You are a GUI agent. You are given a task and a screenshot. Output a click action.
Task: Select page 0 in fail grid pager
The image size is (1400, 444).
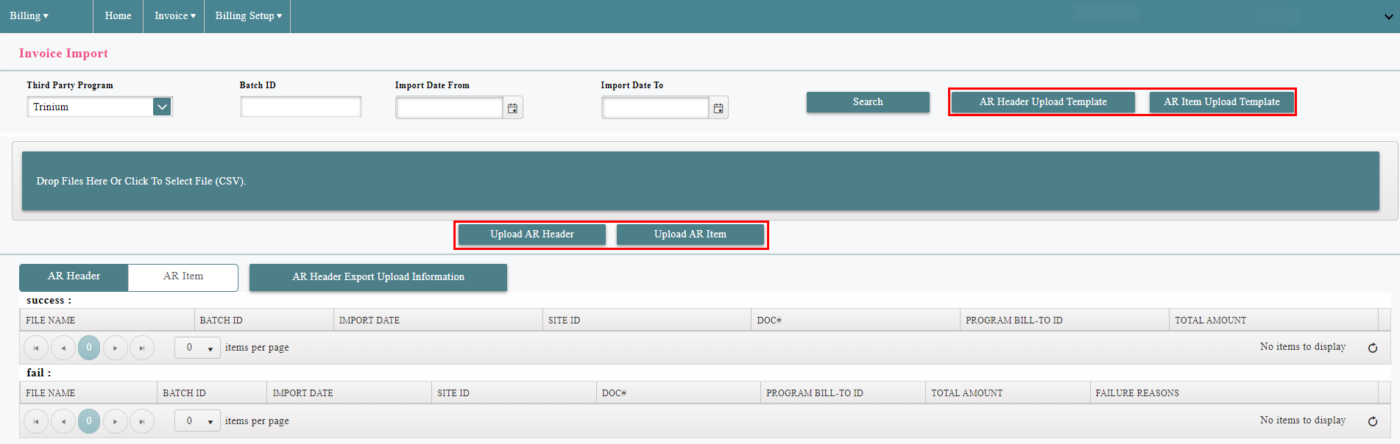click(89, 421)
